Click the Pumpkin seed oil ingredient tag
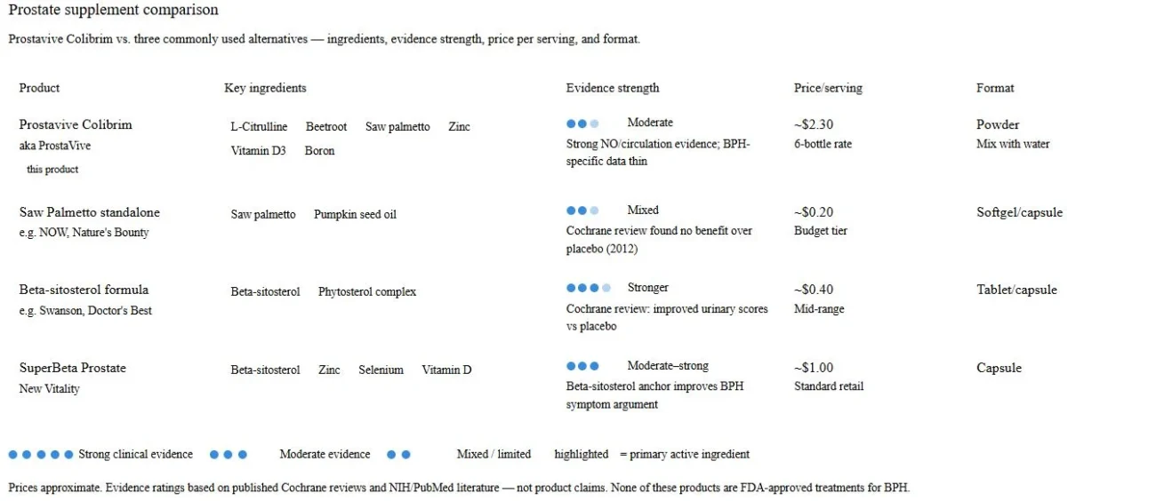The image size is (1156, 501). point(355,215)
